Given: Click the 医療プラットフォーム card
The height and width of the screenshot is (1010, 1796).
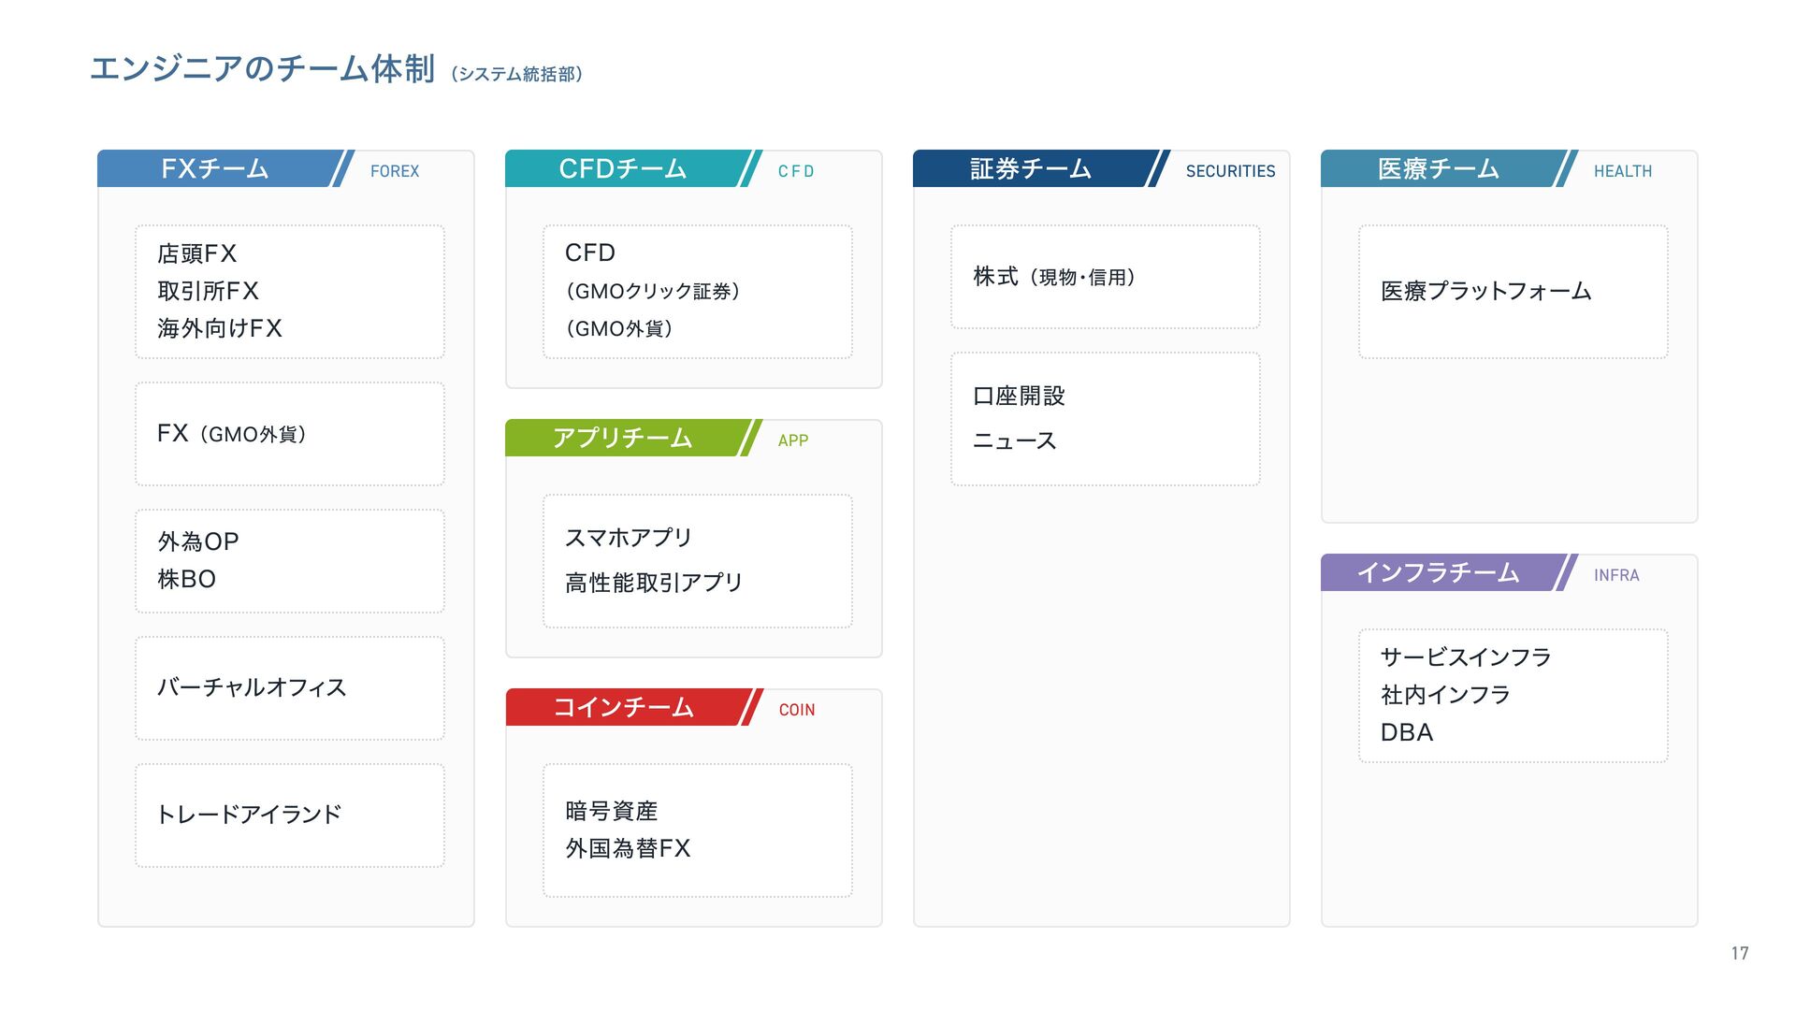Looking at the screenshot, I should pos(1513,292).
